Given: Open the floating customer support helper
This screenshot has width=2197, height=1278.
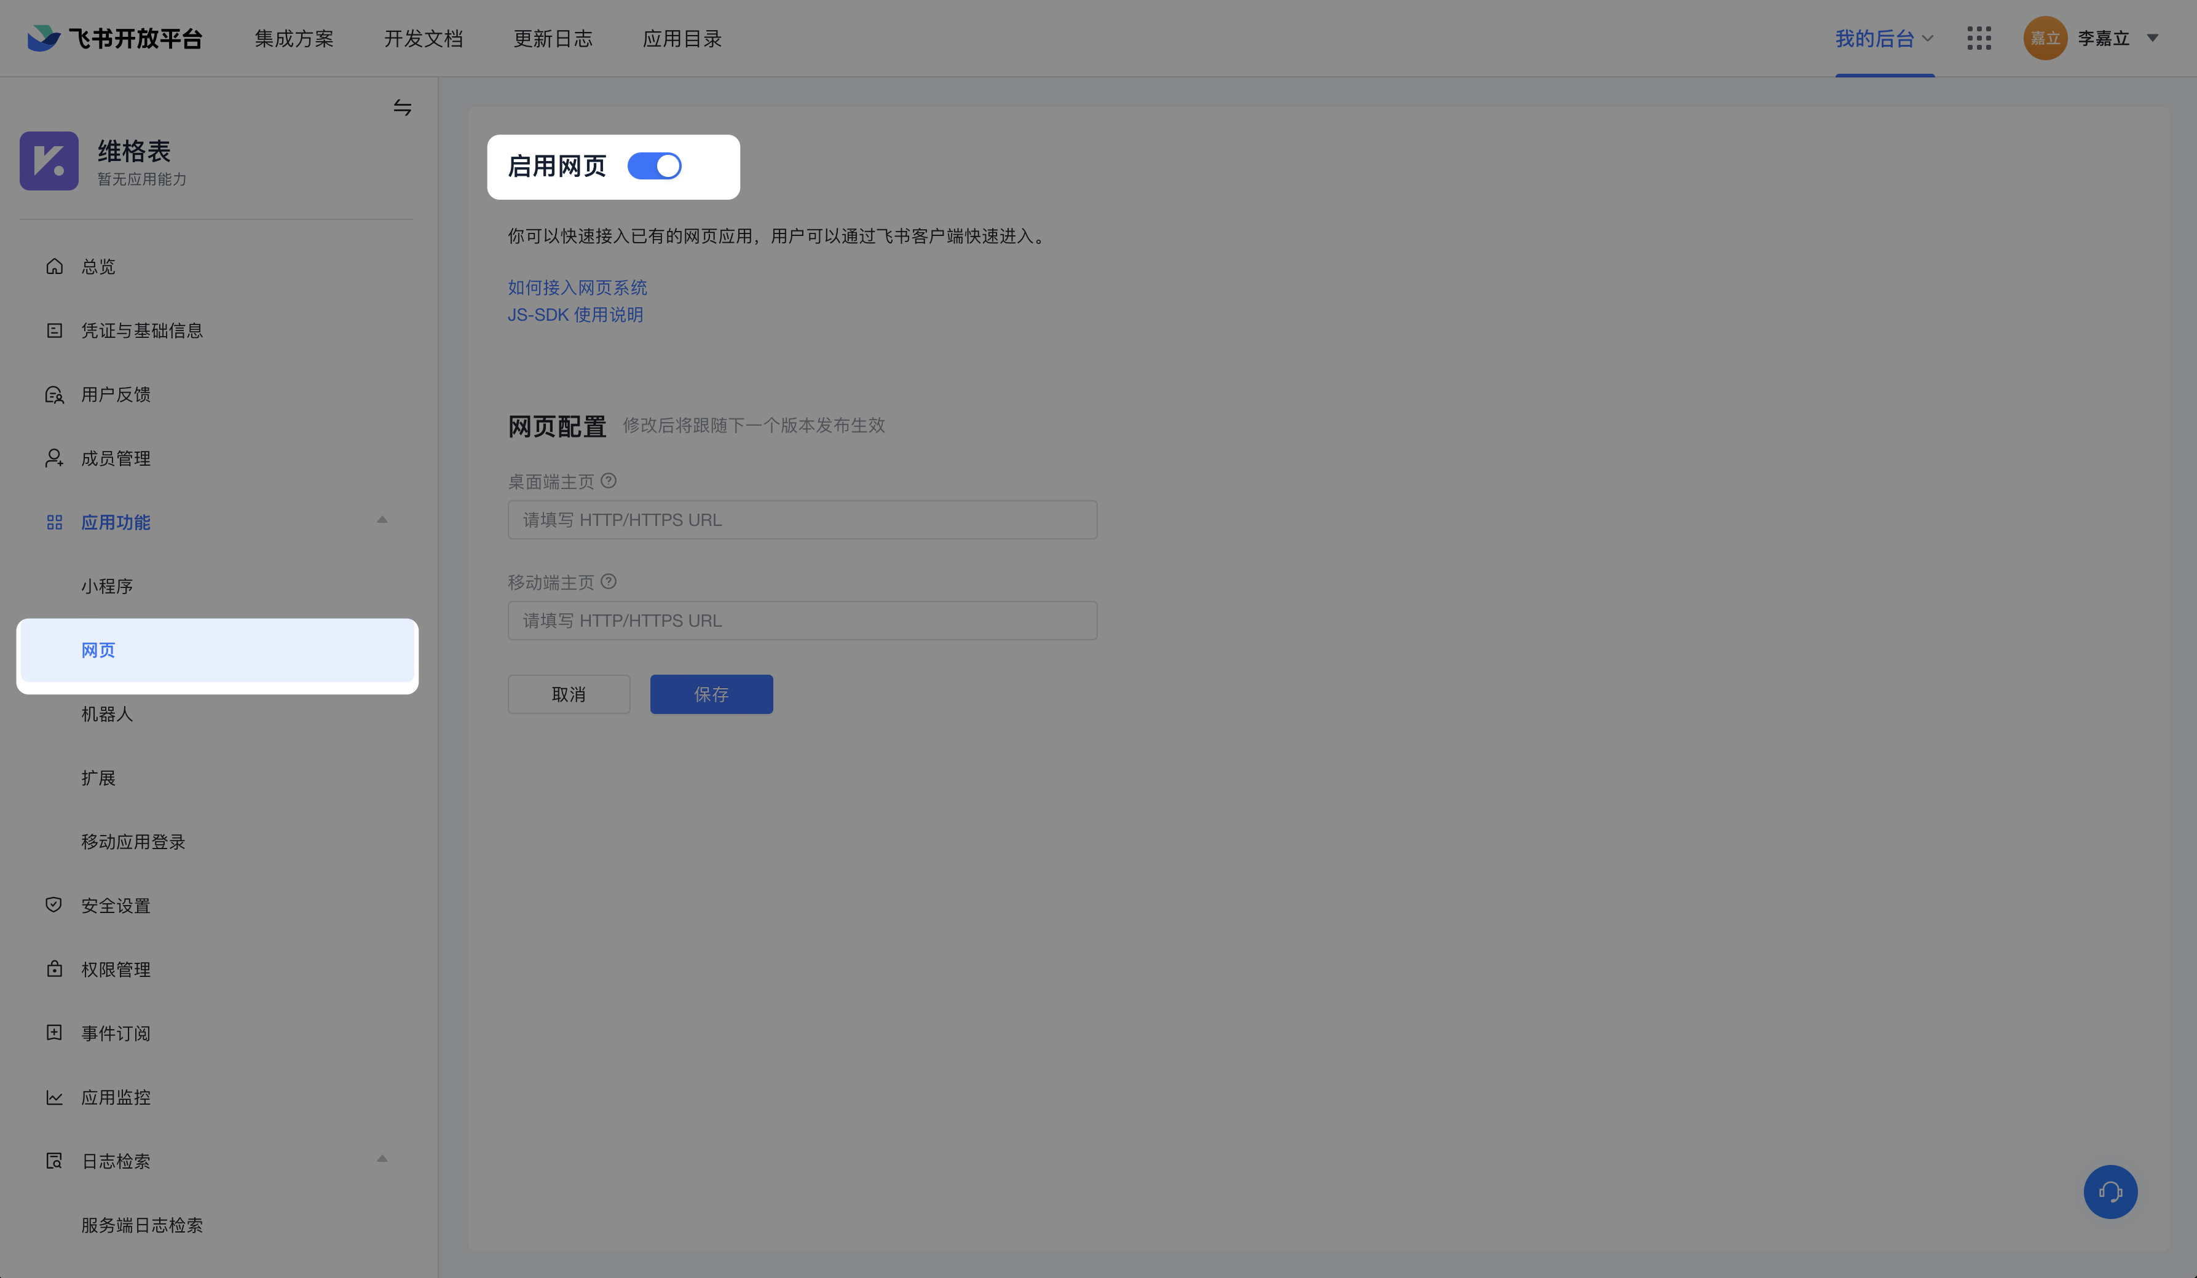Looking at the screenshot, I should pyautogui.click(x=2111, y=1192).
